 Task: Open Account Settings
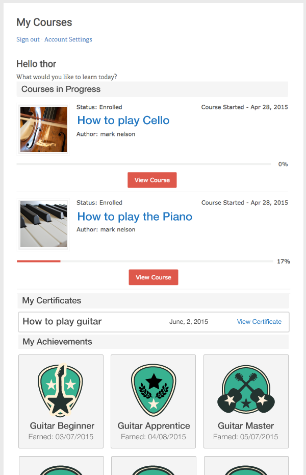pyautogui.click(x=68, y=39)
